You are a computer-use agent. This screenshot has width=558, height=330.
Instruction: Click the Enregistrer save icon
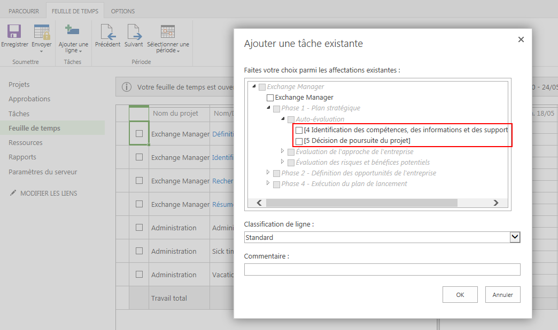pyautogui.click(x=14, y=32)
